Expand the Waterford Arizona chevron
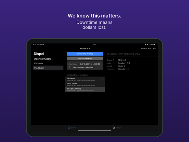The image size is (189, 142). pyautogui.click(x=62, y=59)
